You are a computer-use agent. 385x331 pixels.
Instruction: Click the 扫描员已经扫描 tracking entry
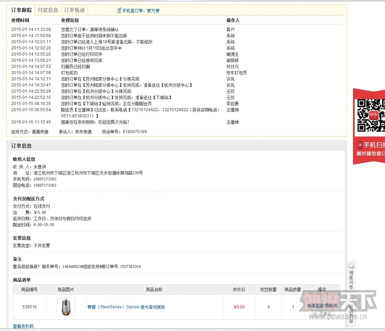click(x=76, y=66)
